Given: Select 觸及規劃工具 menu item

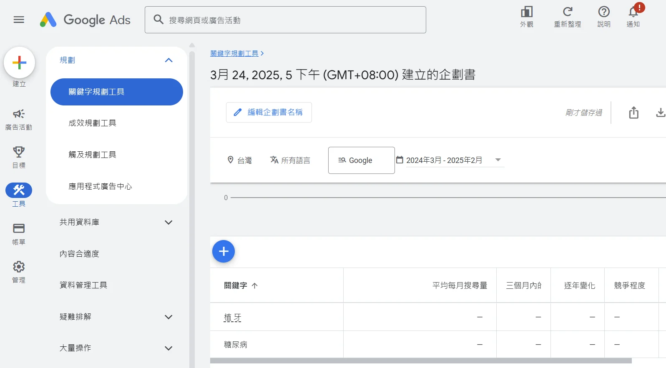Looking at the screenshot, I should pyautogui.click(x=93, y=155).
